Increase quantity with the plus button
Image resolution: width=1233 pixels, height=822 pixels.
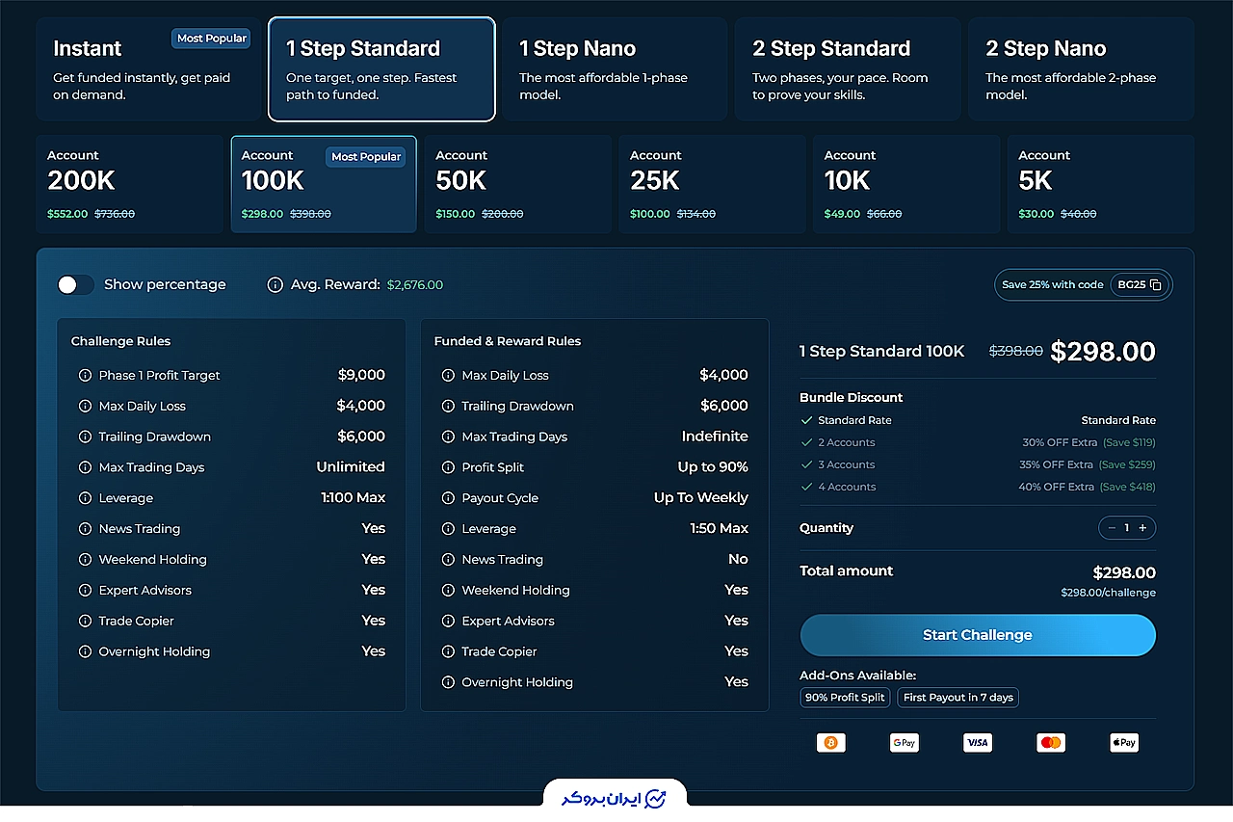(x=1142, y=528)
